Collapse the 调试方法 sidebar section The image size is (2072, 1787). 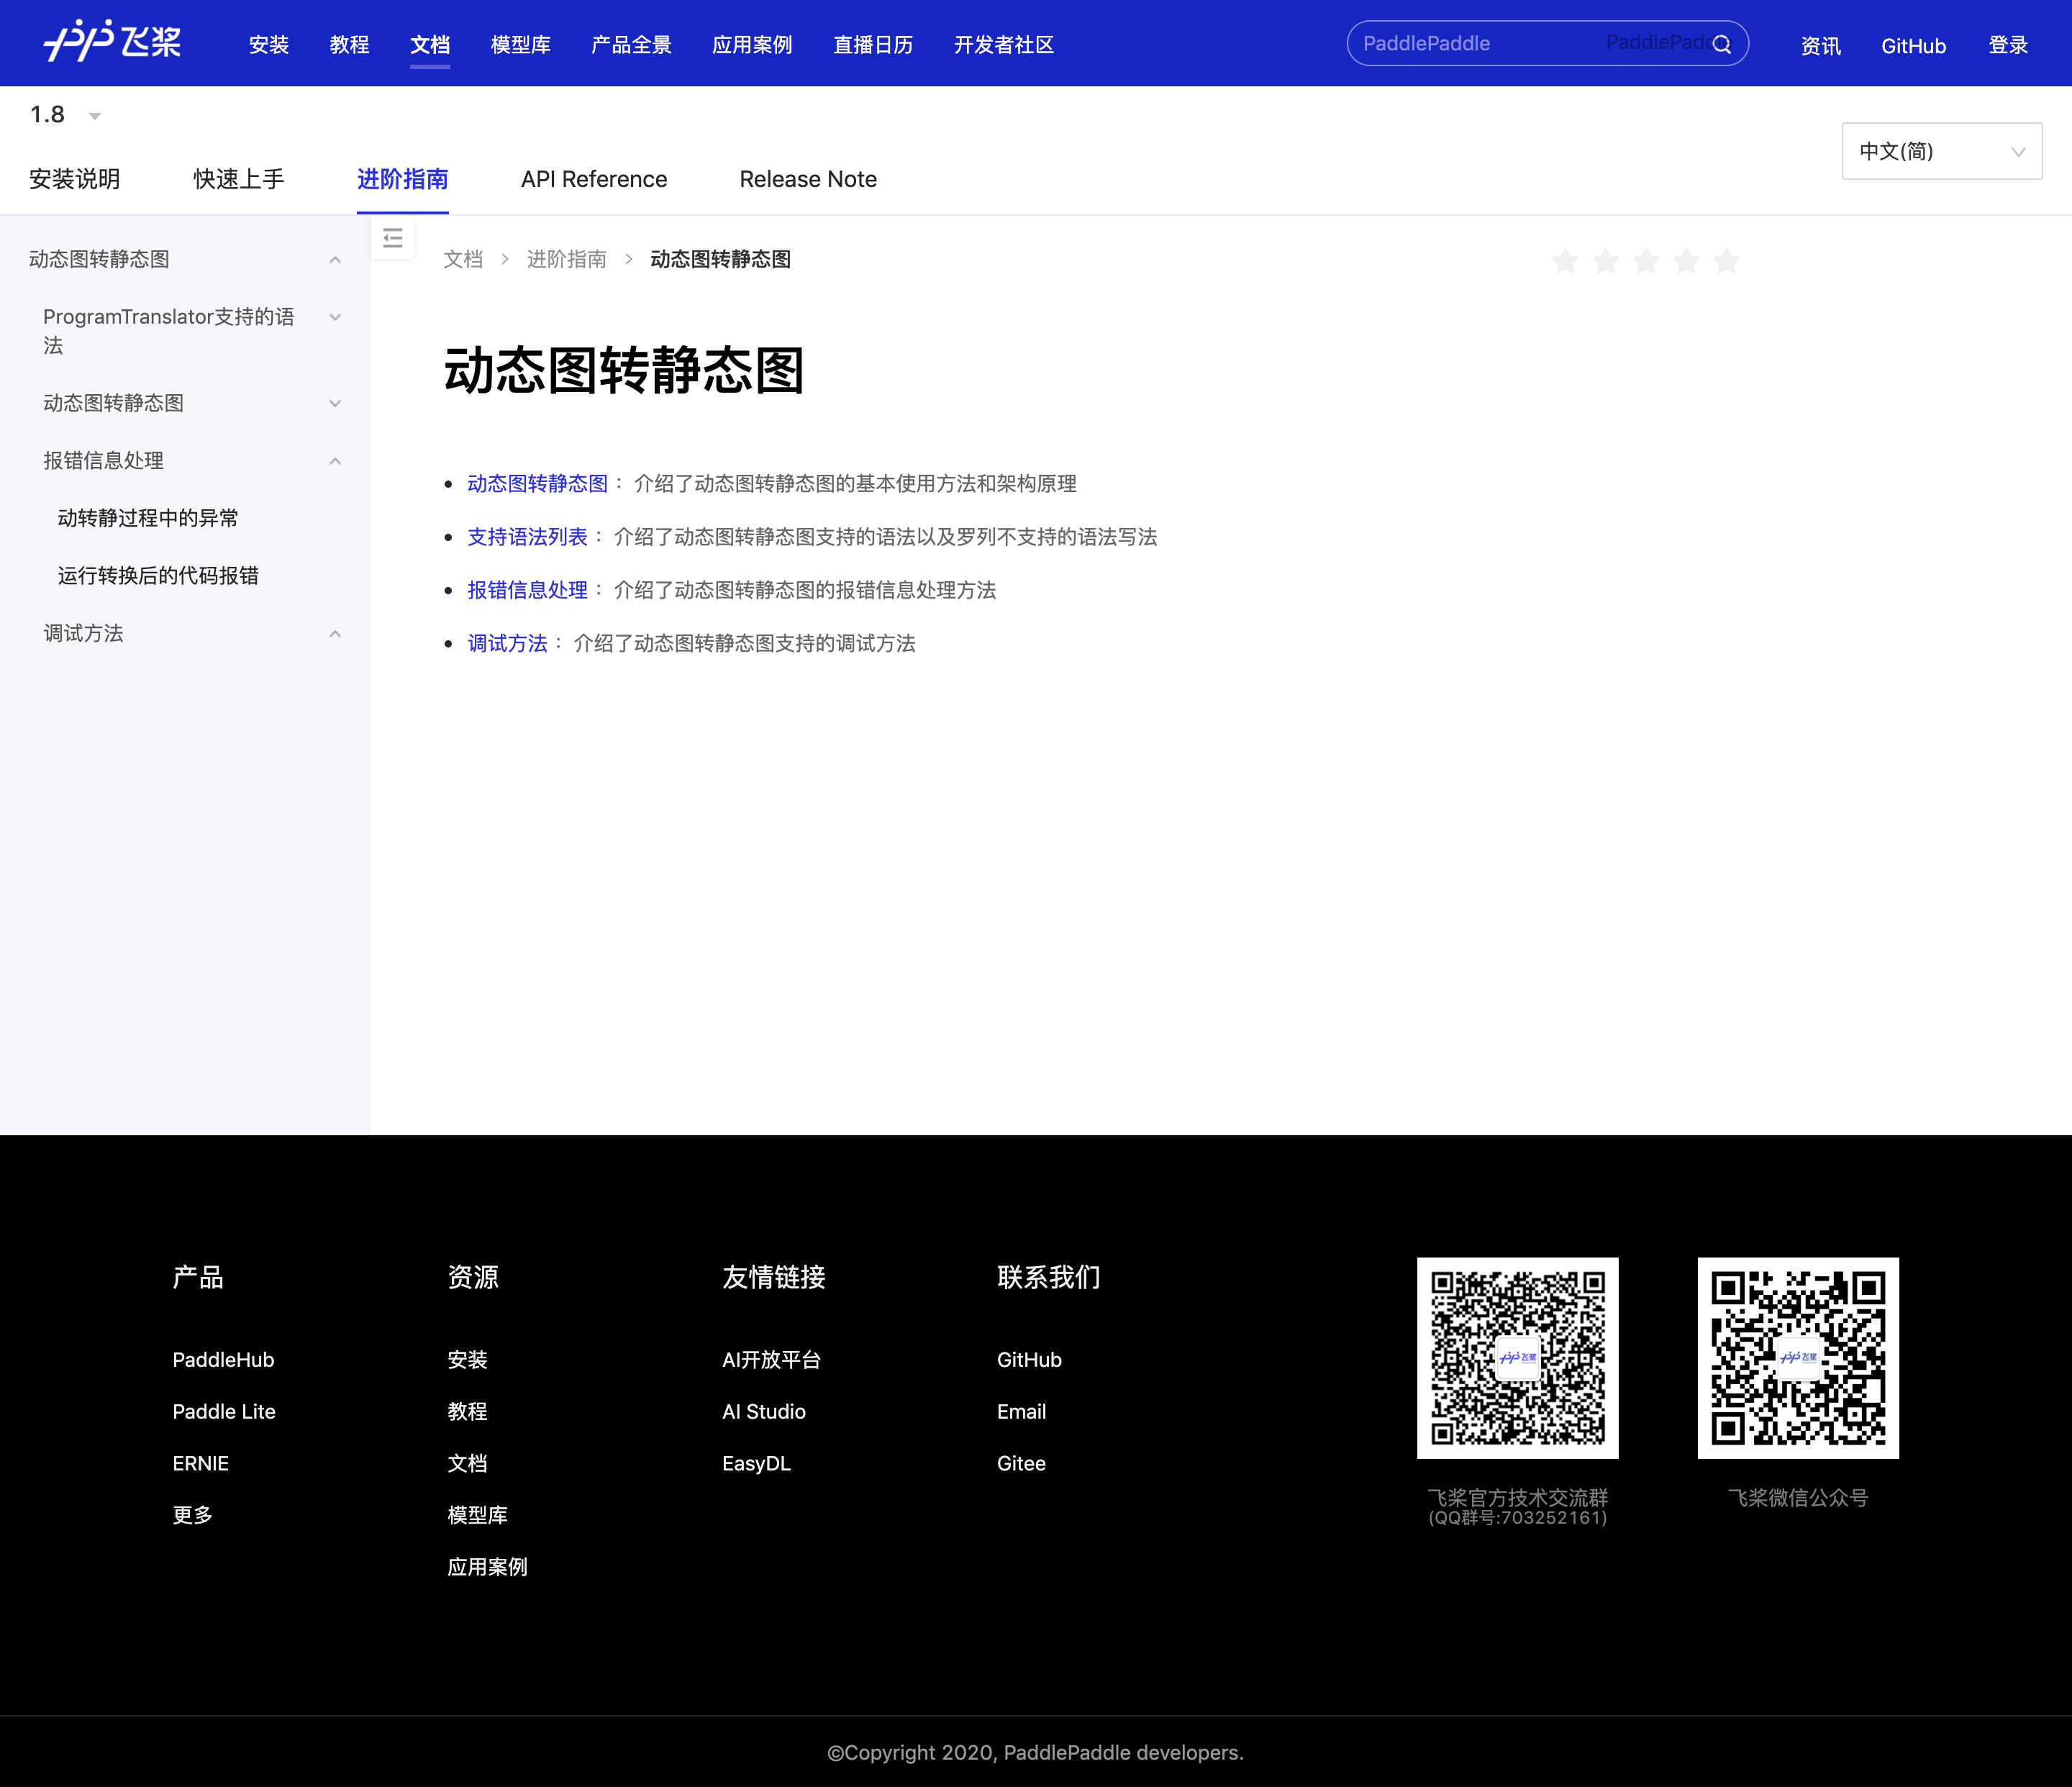335,634
